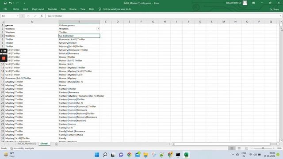Open the Review ribbon tab

pyautogui.click(x=73, y=9)
